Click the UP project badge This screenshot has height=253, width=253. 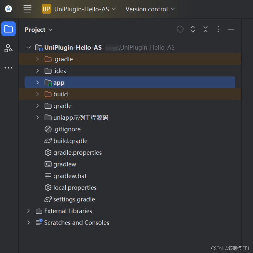[47, 9]
